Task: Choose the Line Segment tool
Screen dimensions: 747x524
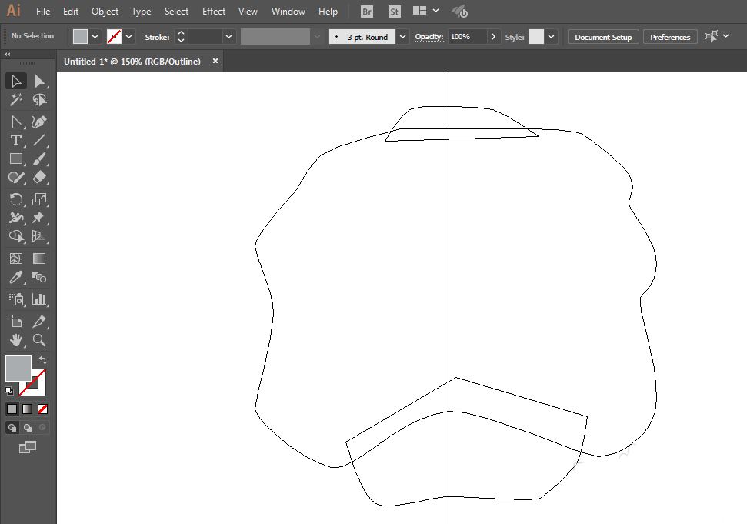Action: click(x=39, y=140)
